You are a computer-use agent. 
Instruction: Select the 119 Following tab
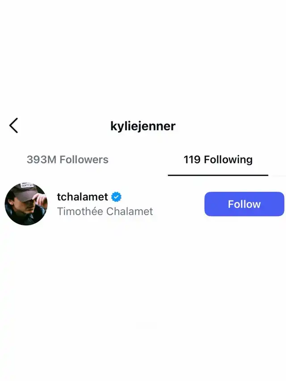(x=218, y=159)
